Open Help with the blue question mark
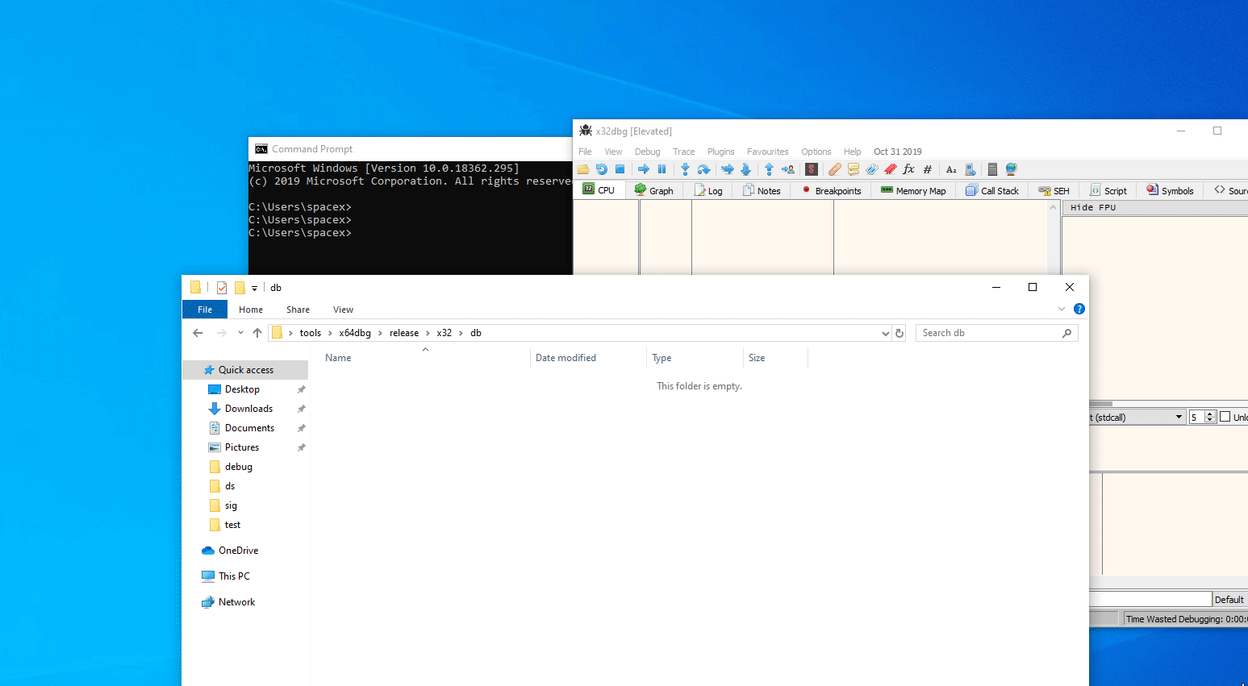 pyautogui.click(x=1079, y=309)
